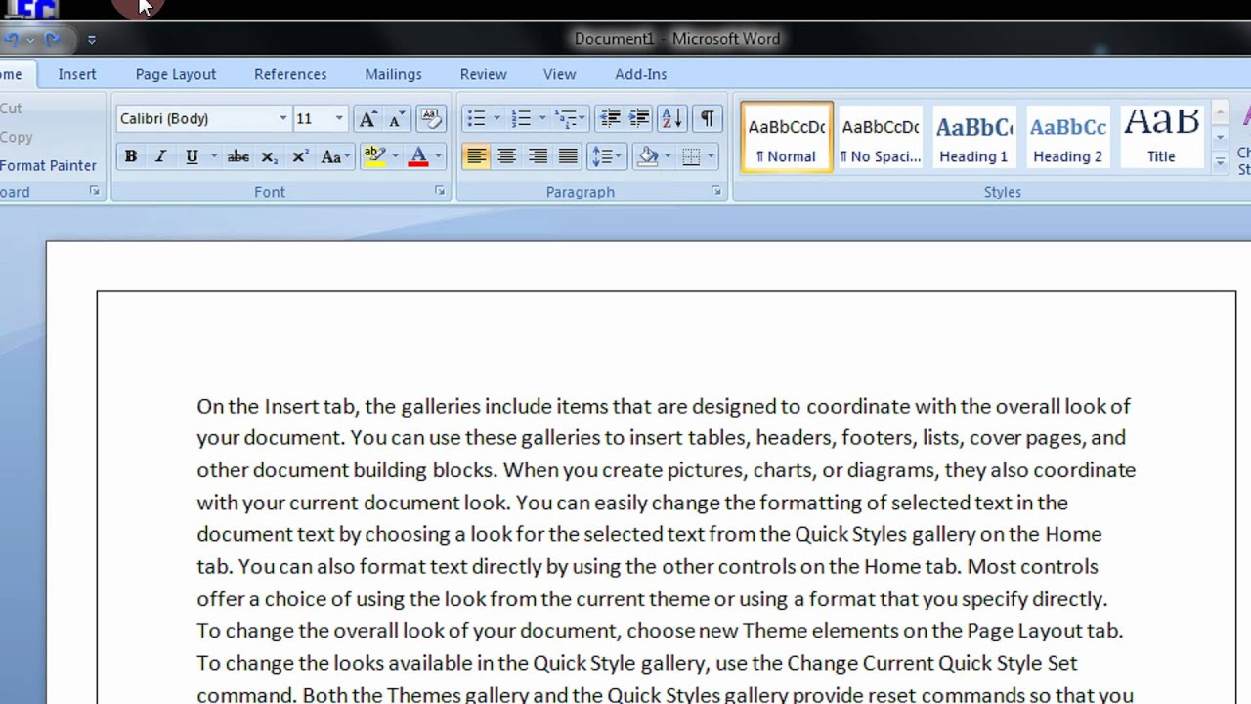This screenshot has width=1251, height=704.
Task: Apply the Heading 2 style
Action: [1067, 138]
